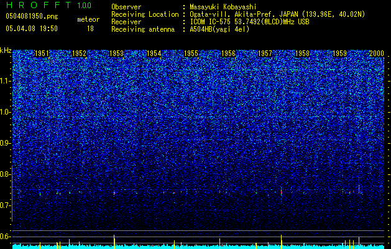391x249 pixels.
Task: Click the 'Observer' field label
Action: point(126,7)
